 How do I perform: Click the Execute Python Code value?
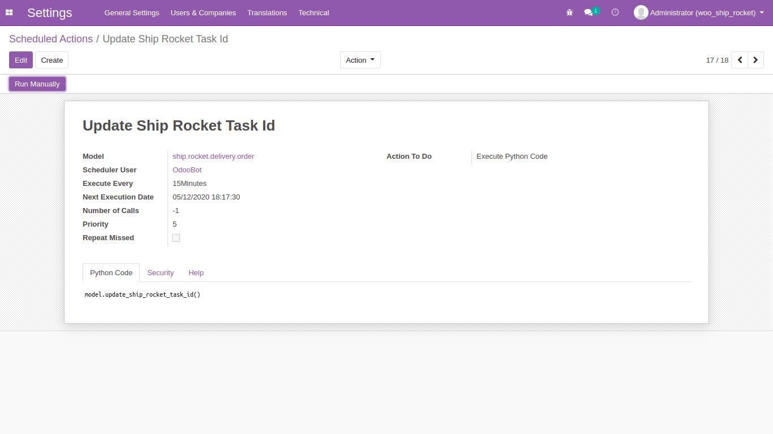[x=512, y=156]
